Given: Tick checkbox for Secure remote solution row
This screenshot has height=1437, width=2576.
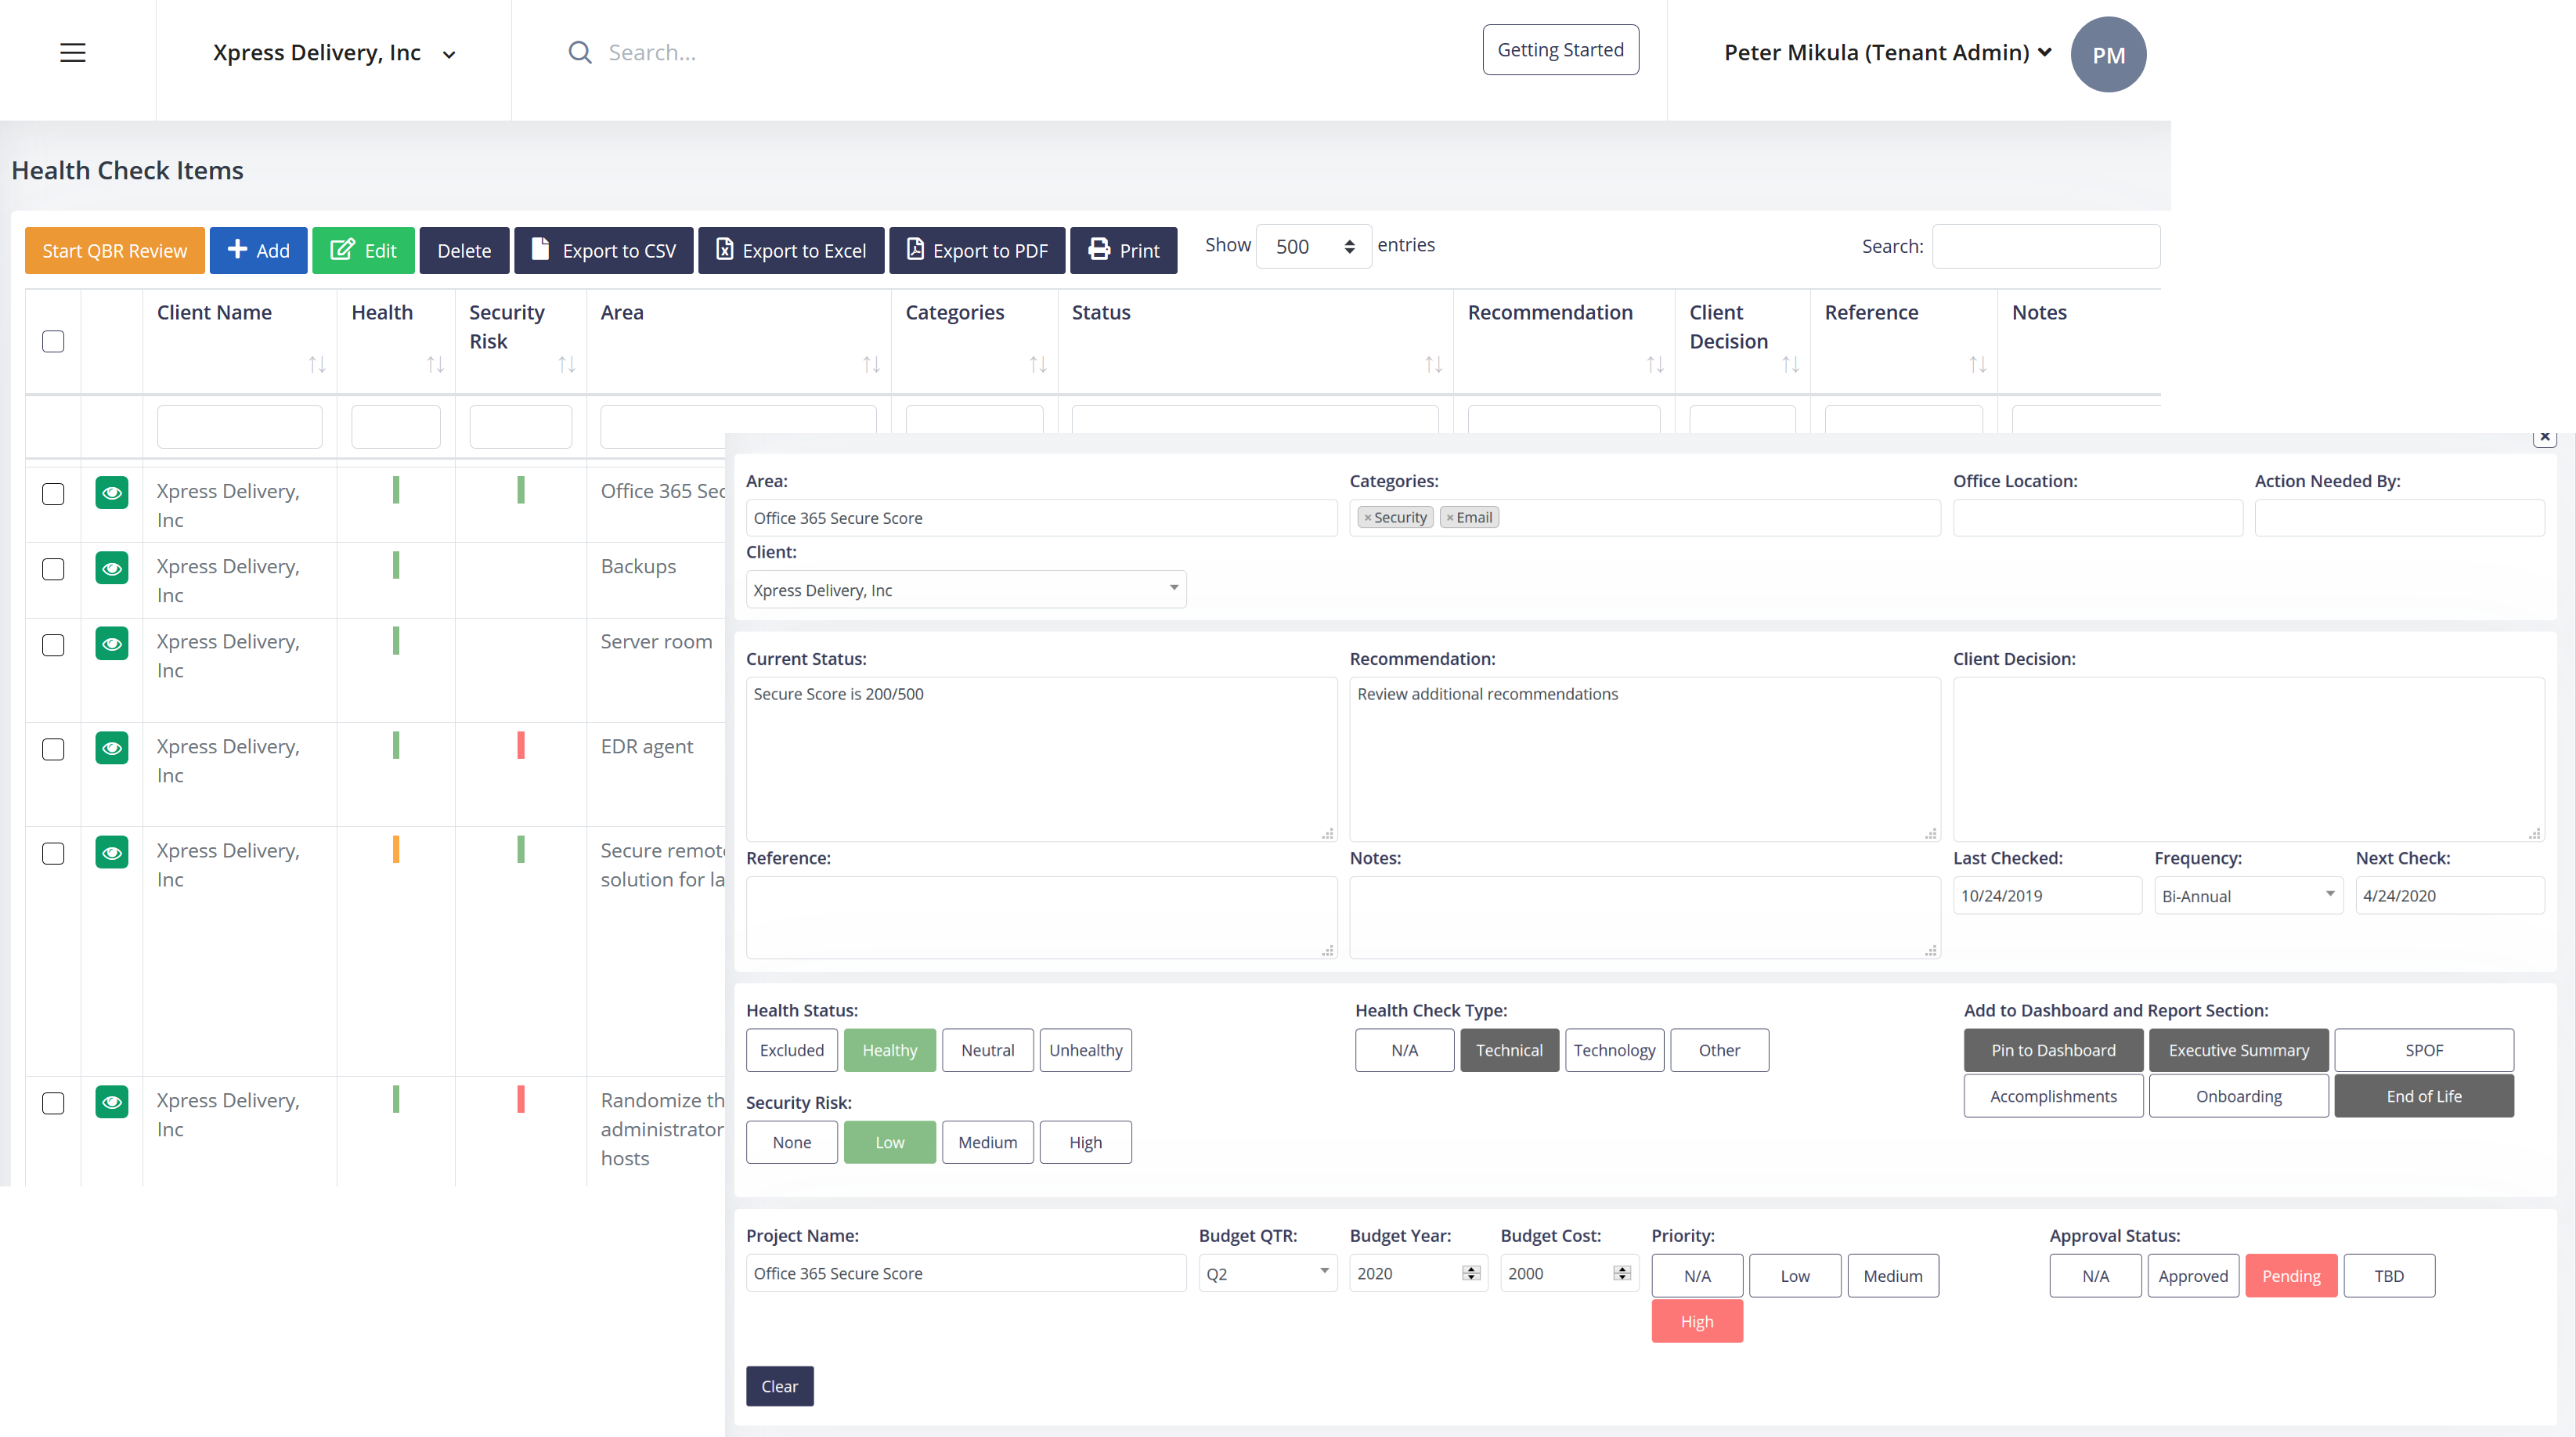Looking at the screenshot, I should point(53,853).
